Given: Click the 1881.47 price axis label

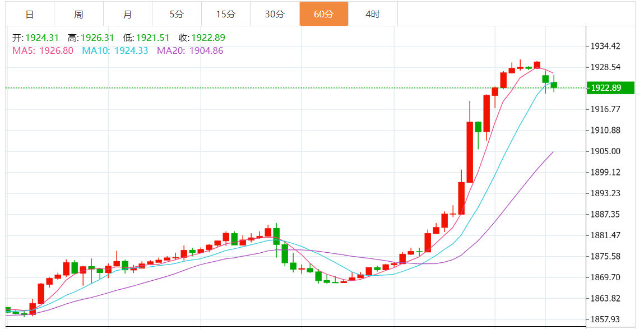Looking at the screenshot, I should click(x=605, y=235).
